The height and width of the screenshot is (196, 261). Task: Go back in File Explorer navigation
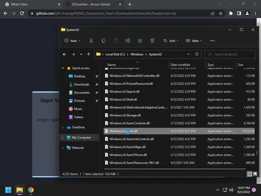64,54
